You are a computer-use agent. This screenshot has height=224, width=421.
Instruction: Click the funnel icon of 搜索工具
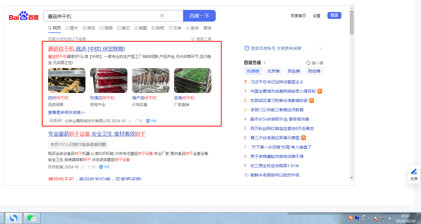(x=192, y=39)
